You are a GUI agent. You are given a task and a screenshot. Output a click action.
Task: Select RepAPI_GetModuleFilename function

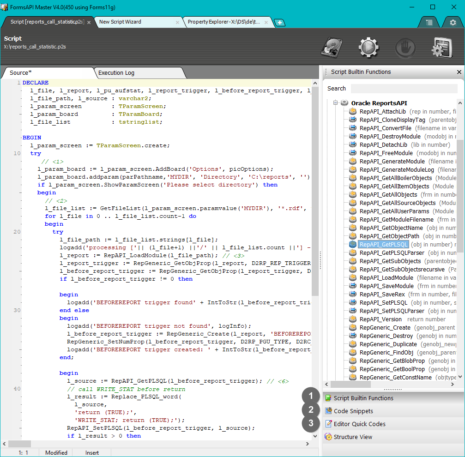point(397,220)
